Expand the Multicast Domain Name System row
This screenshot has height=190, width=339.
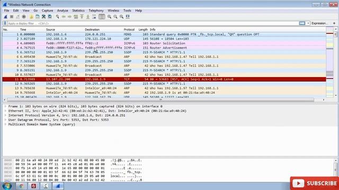coord(5,125)
